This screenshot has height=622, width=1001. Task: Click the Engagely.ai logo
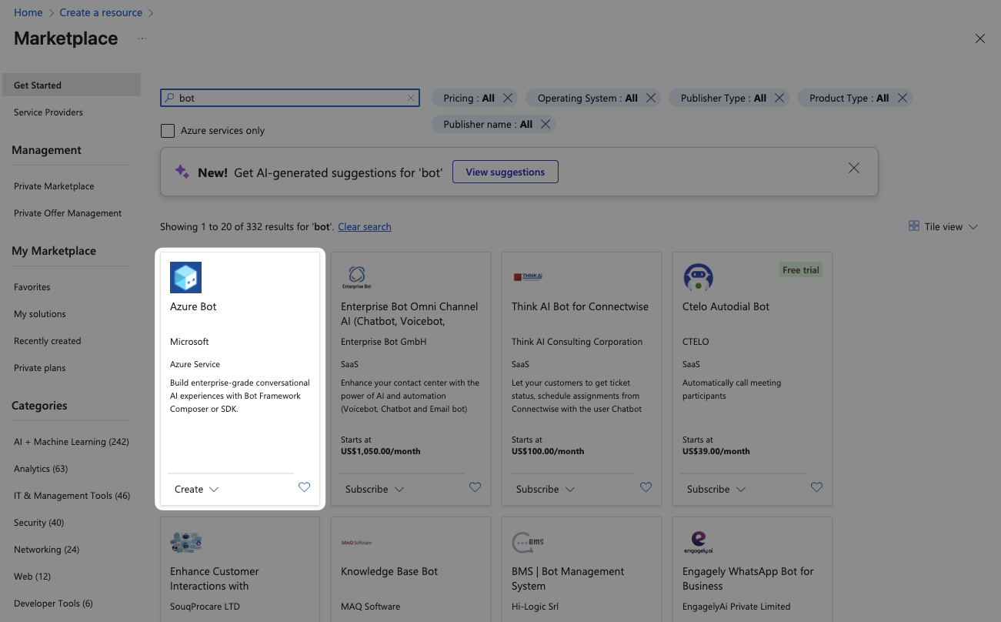(x=699, y=542)
